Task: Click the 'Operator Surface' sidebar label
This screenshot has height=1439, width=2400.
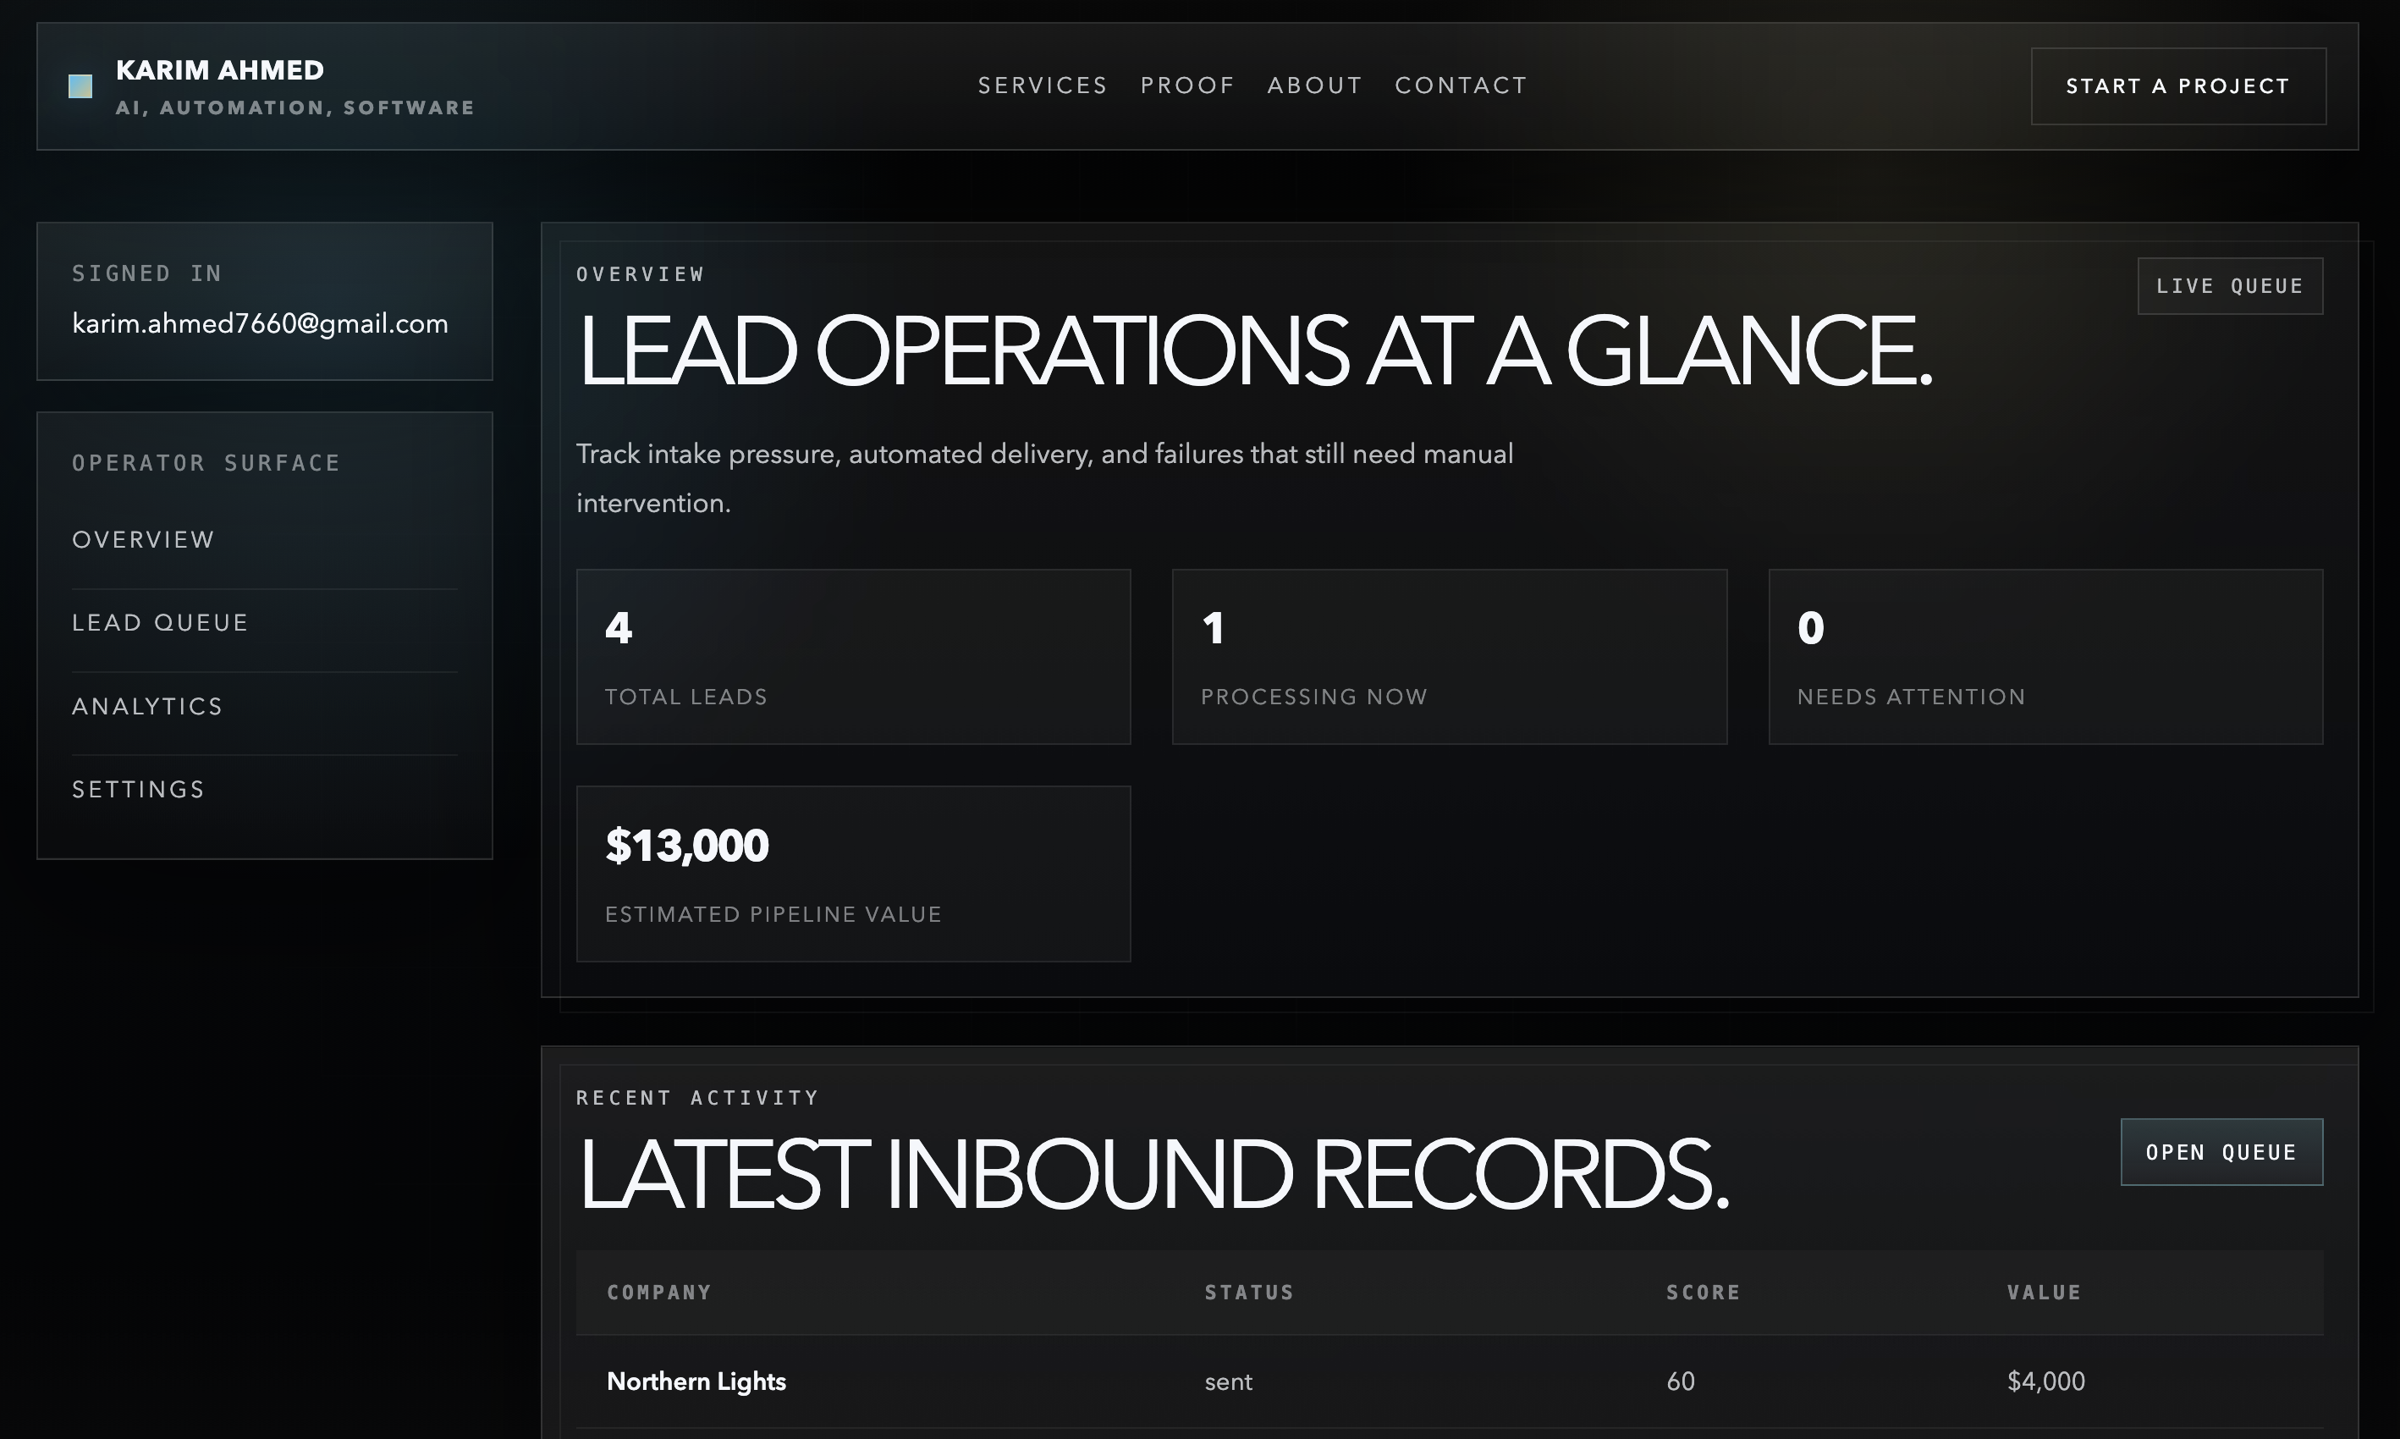Action: tap(206, 464)
